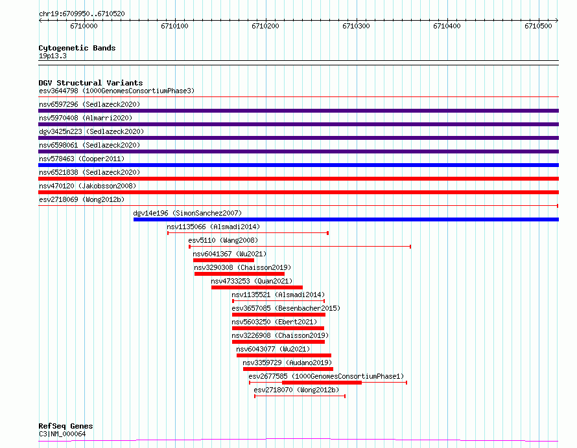Click the Cytogenetic Bands track title

click(x=77, y=48)
